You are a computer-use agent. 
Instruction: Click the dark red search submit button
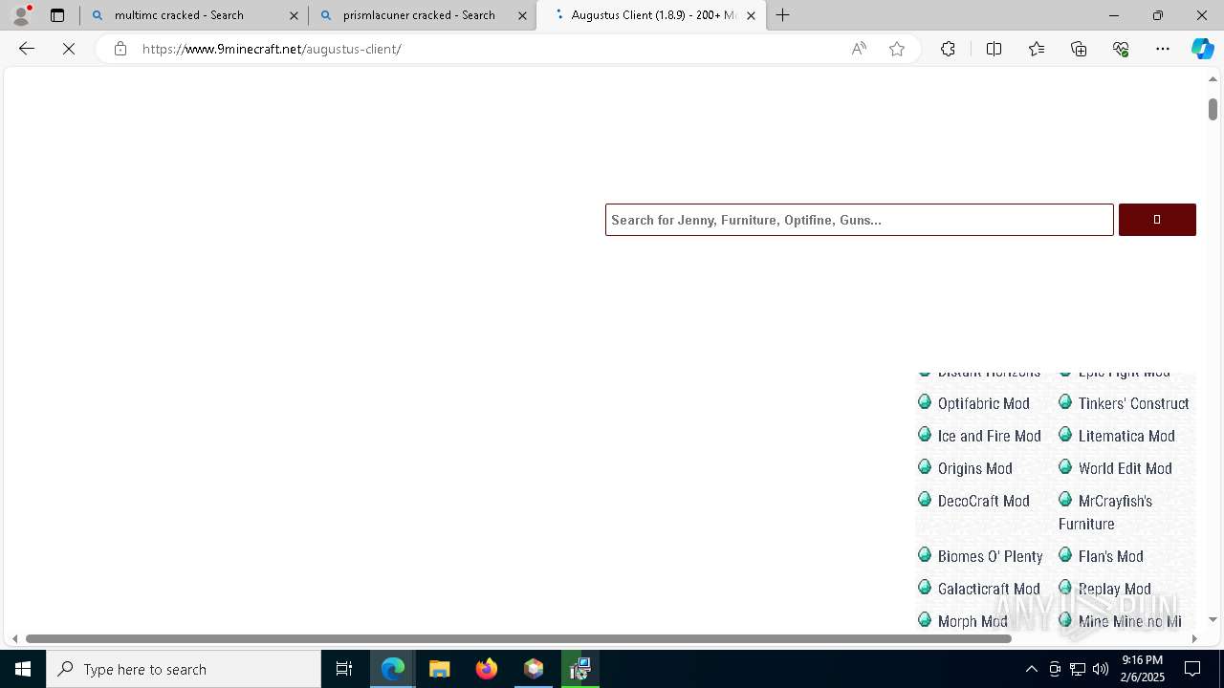[x=1157, y=220]
